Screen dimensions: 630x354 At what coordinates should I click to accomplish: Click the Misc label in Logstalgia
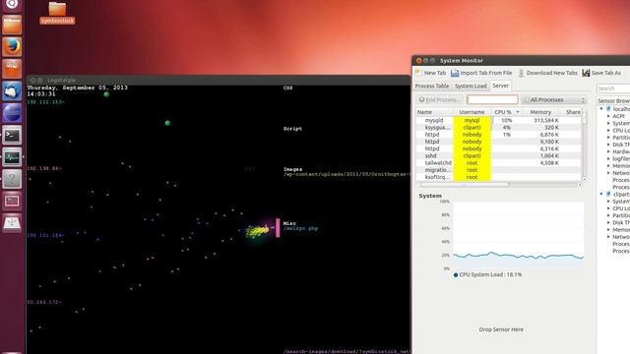[x=289, y=223]
